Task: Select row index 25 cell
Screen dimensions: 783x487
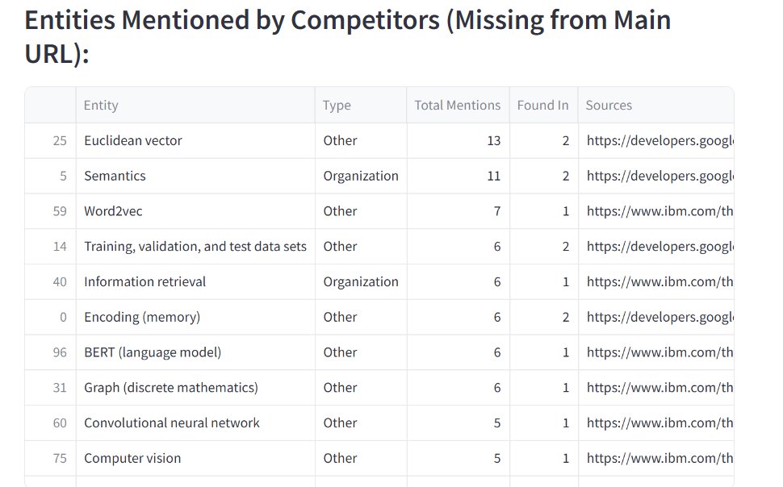Action: click(50, 141)
